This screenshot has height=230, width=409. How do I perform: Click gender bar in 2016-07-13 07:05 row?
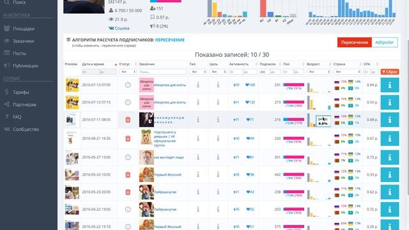pyautogui.click(x=294, y=85)
